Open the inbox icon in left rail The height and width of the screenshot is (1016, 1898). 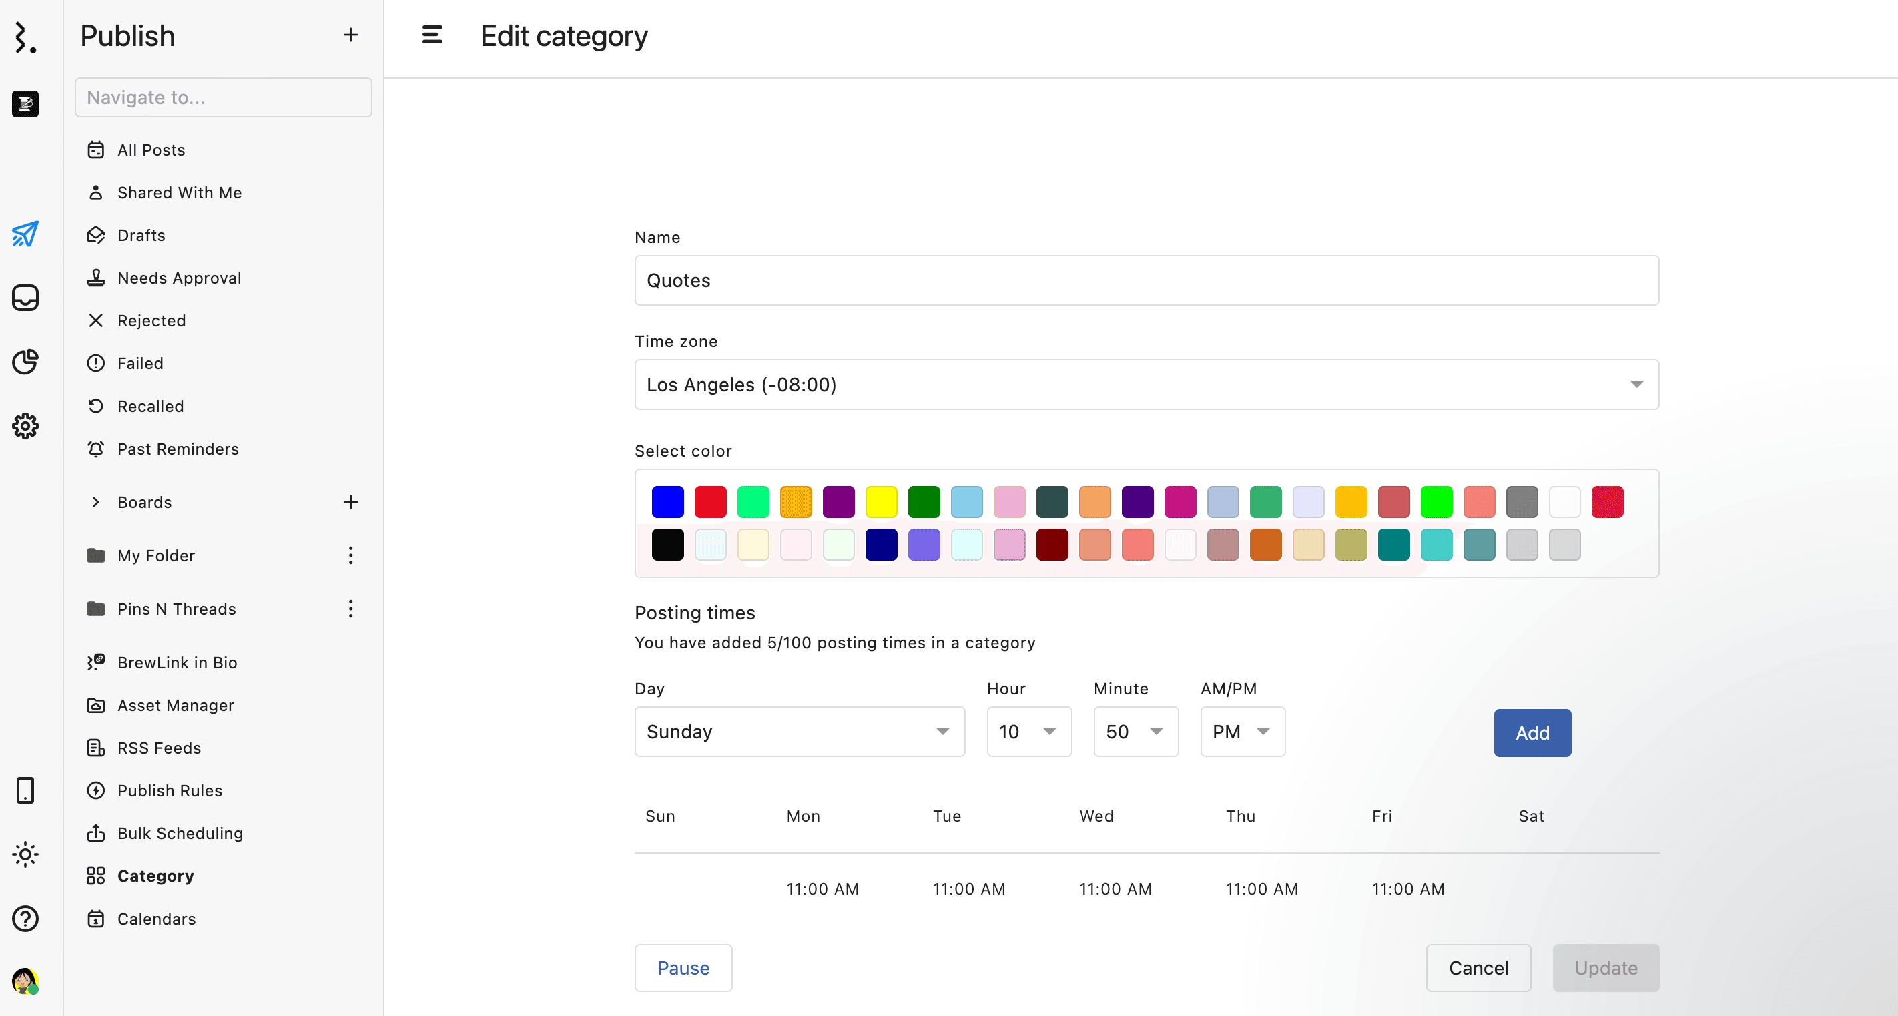pos(25,298)
